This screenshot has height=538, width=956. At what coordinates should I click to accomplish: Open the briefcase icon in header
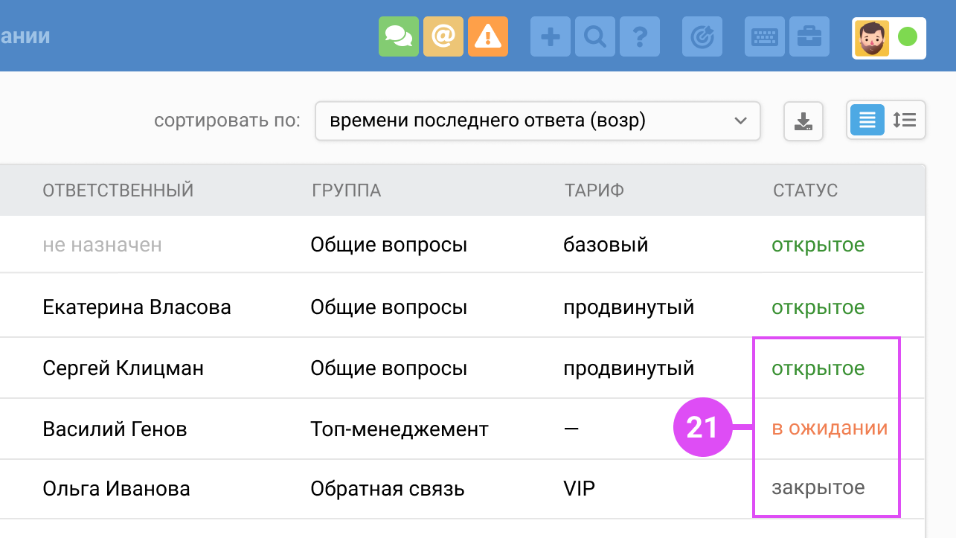pyautogui.click(x=809, y=36)
